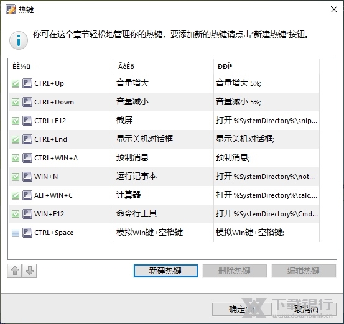Click the keyboard icon beside CTRL+Up
This screenshot has width=344, height=324.
[27, 83]
